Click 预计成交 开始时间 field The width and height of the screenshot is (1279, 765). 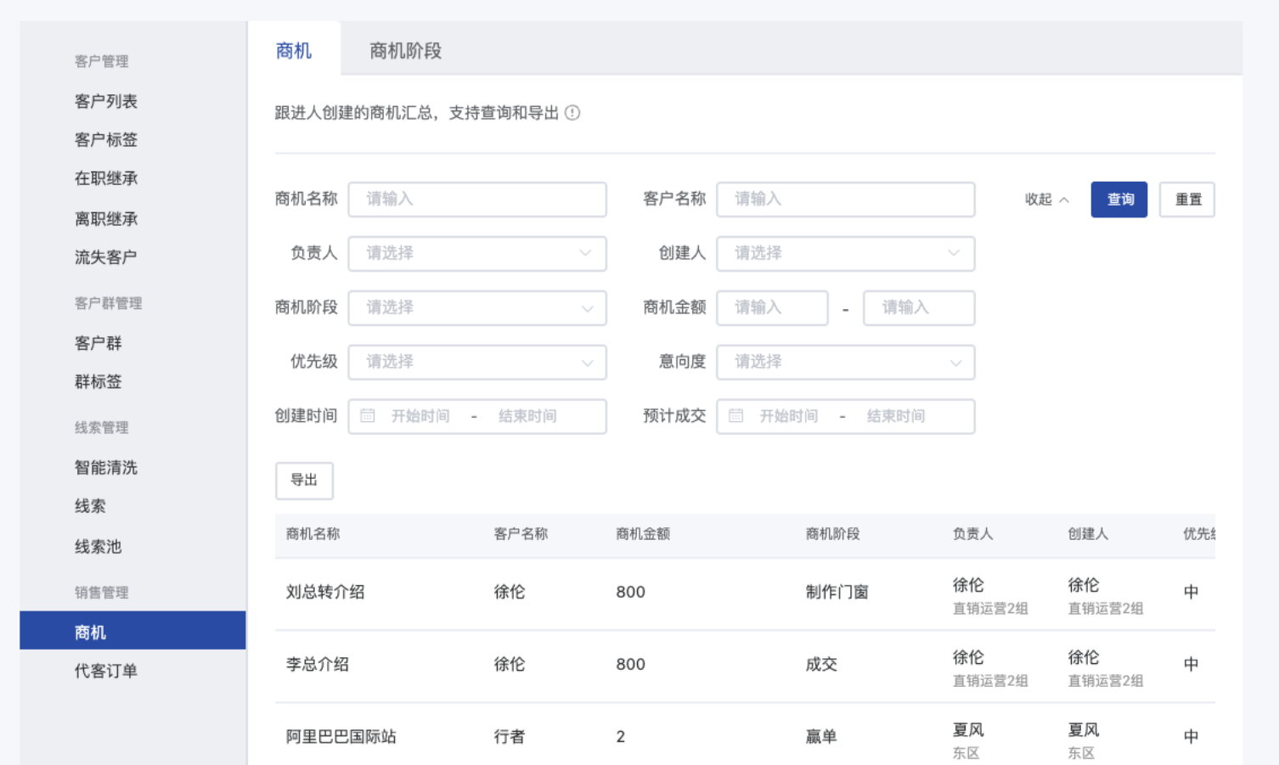point(789,416)
